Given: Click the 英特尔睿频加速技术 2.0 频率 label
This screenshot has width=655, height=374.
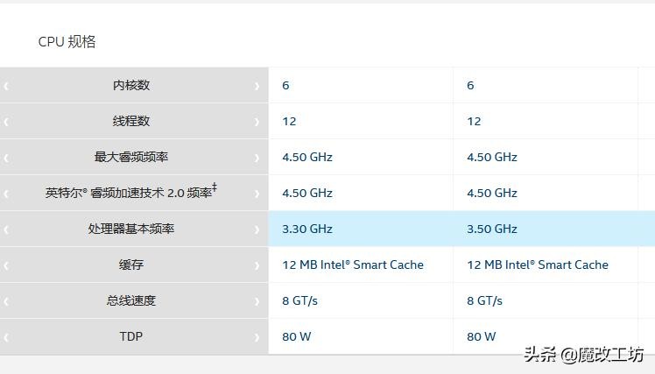Looking at the screenshot, I should click(x=128, y=194).
